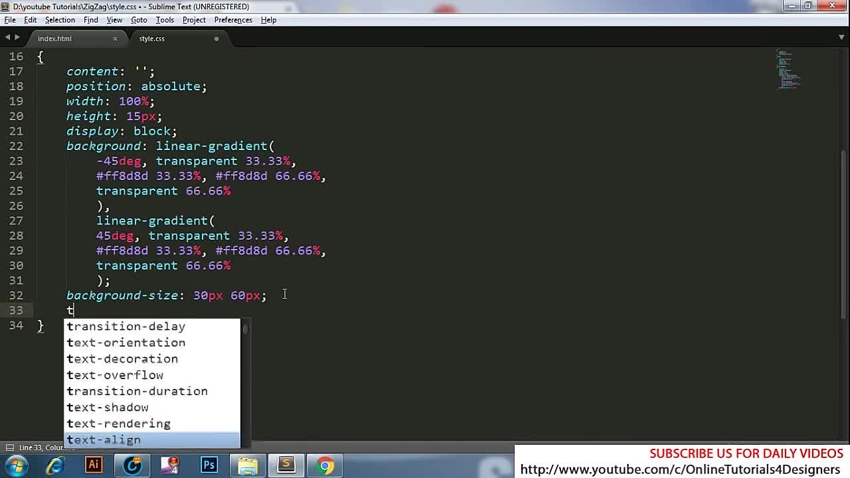Click the autocomplete popup scrollbar
Image resolution: width=850 pixels, height=478 pixels.
(x=245, y=329)
